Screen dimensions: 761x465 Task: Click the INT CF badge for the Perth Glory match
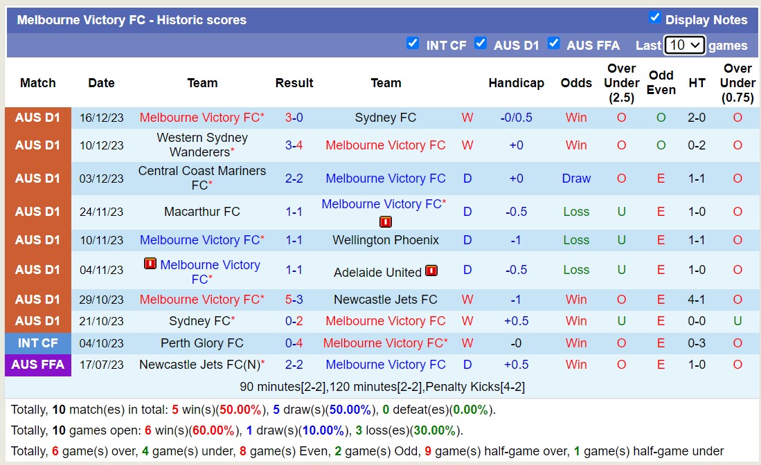coord(38,343)
